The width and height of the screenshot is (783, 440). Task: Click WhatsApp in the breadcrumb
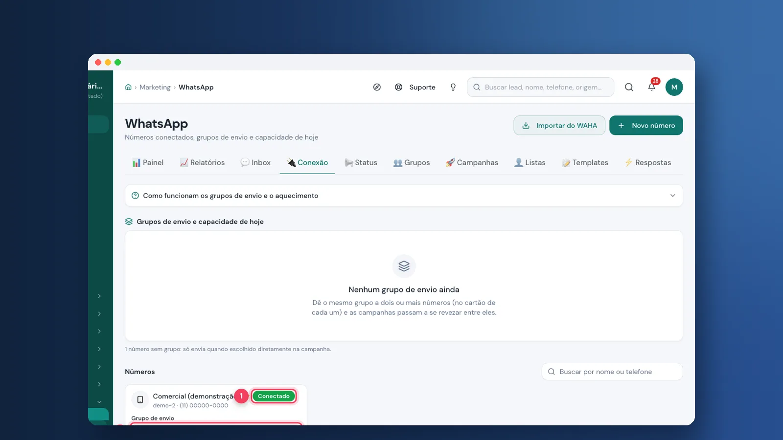coord(196,87)
